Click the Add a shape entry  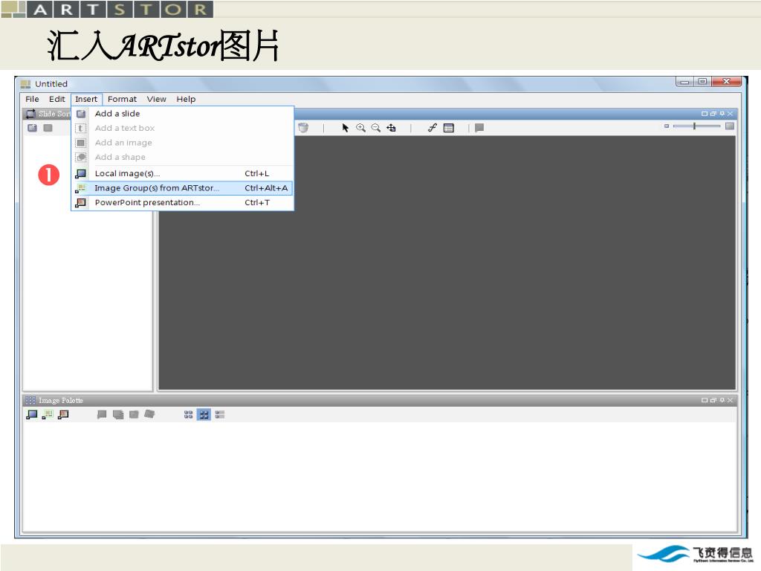click(183, 158)
